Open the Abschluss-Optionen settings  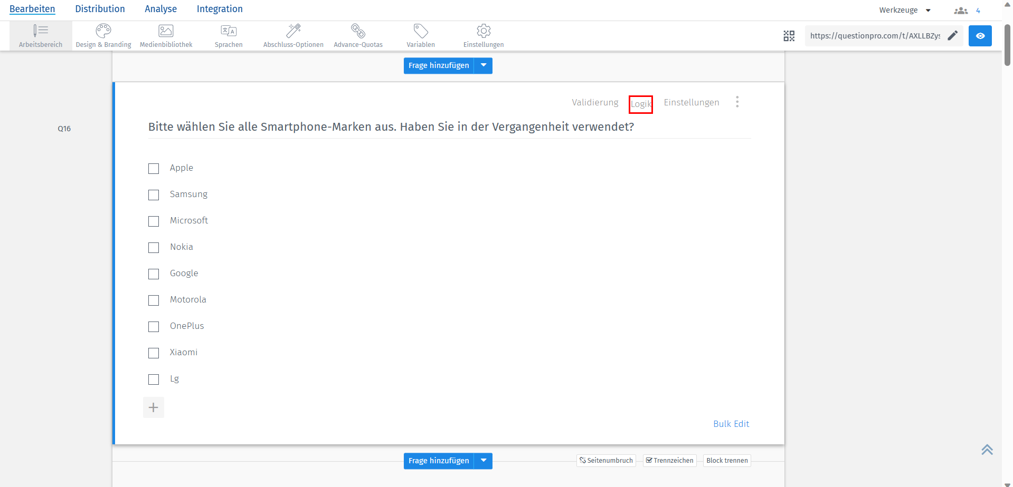tap(294, 35)
